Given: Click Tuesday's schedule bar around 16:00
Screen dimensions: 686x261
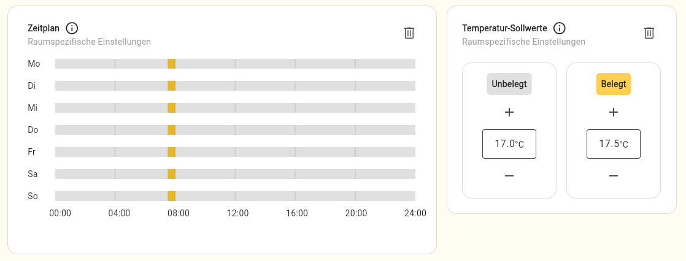Looking at the screenshot, I should pyautogui.click(x=296, y=86).
